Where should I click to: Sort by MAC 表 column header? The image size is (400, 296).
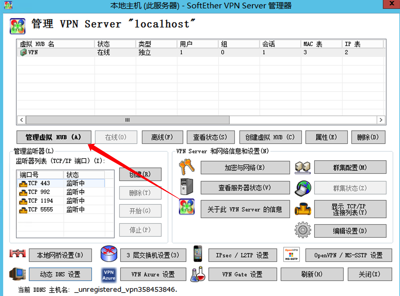(x=322, y=44)
